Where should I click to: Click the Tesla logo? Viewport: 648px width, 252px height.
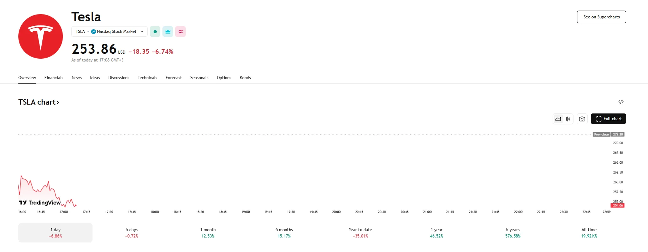[x=40, y=36]
